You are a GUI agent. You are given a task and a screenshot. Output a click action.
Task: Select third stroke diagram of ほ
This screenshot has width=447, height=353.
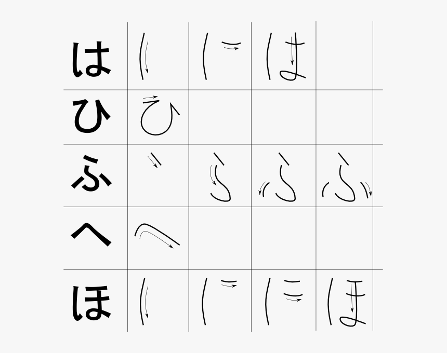point(283,302)
